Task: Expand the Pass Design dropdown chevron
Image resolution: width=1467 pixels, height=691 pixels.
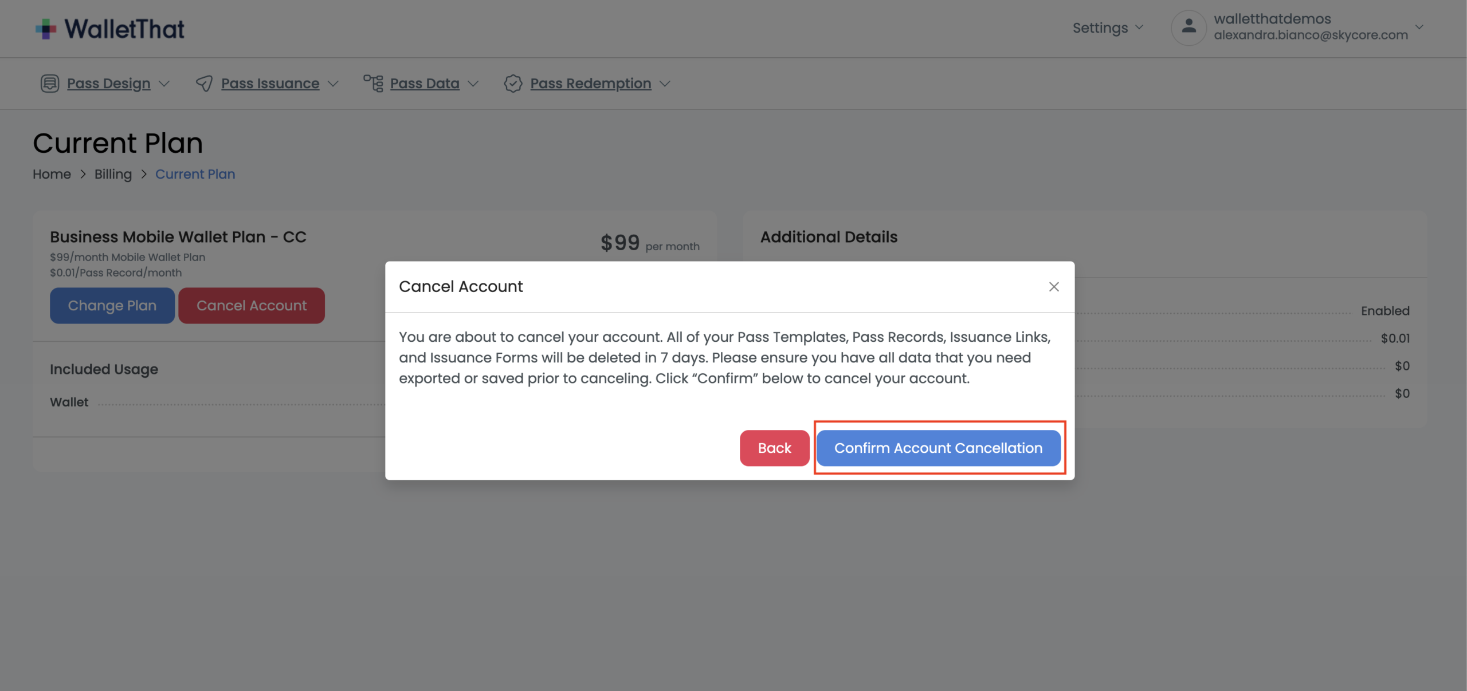Action: point(165,84)
